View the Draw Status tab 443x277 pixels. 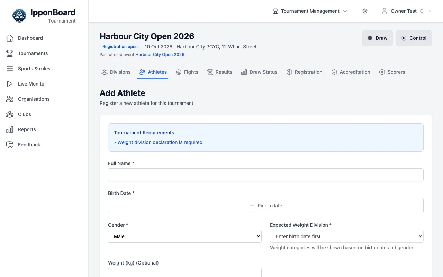pyautogui.click(x=259, y=72)
